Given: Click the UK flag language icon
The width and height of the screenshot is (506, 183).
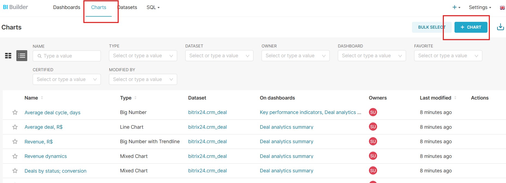Looking at the screenshot, I should click(x=502, y=8).
